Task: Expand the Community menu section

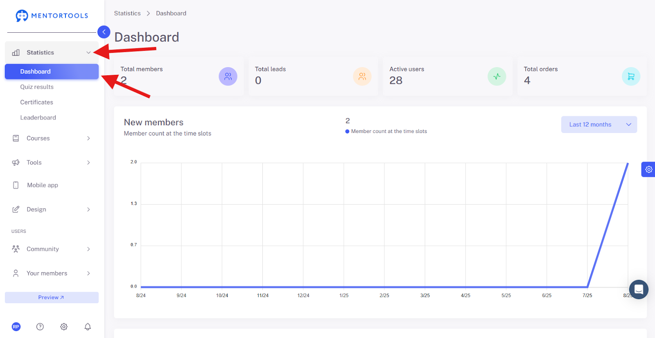Action: pos(52,249)
